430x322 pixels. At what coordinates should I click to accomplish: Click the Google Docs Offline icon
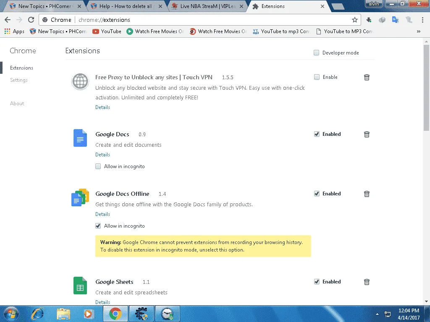click(80, 197)
